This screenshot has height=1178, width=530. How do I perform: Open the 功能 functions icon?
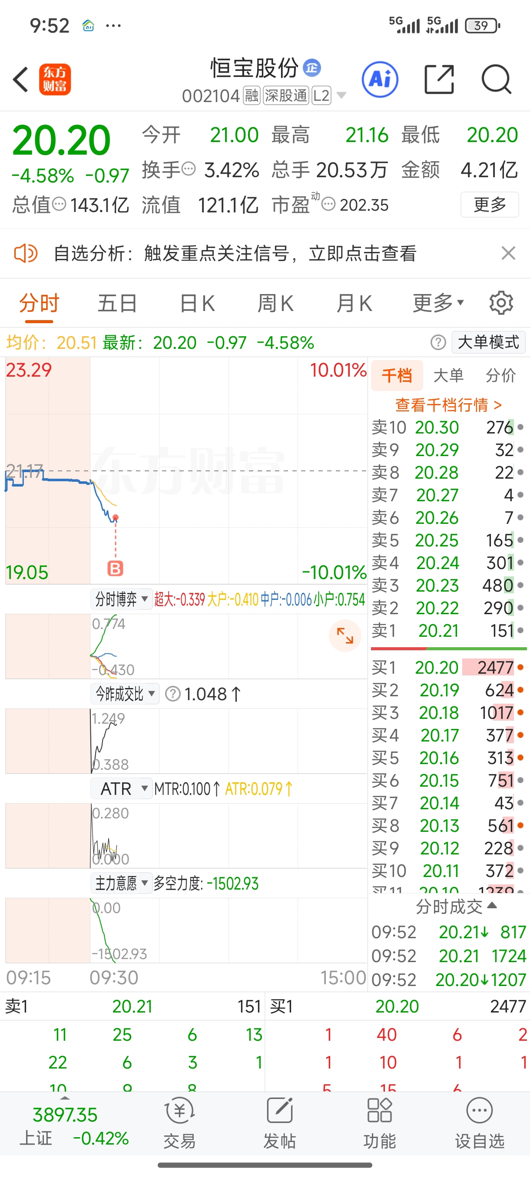pos(379,1122)
